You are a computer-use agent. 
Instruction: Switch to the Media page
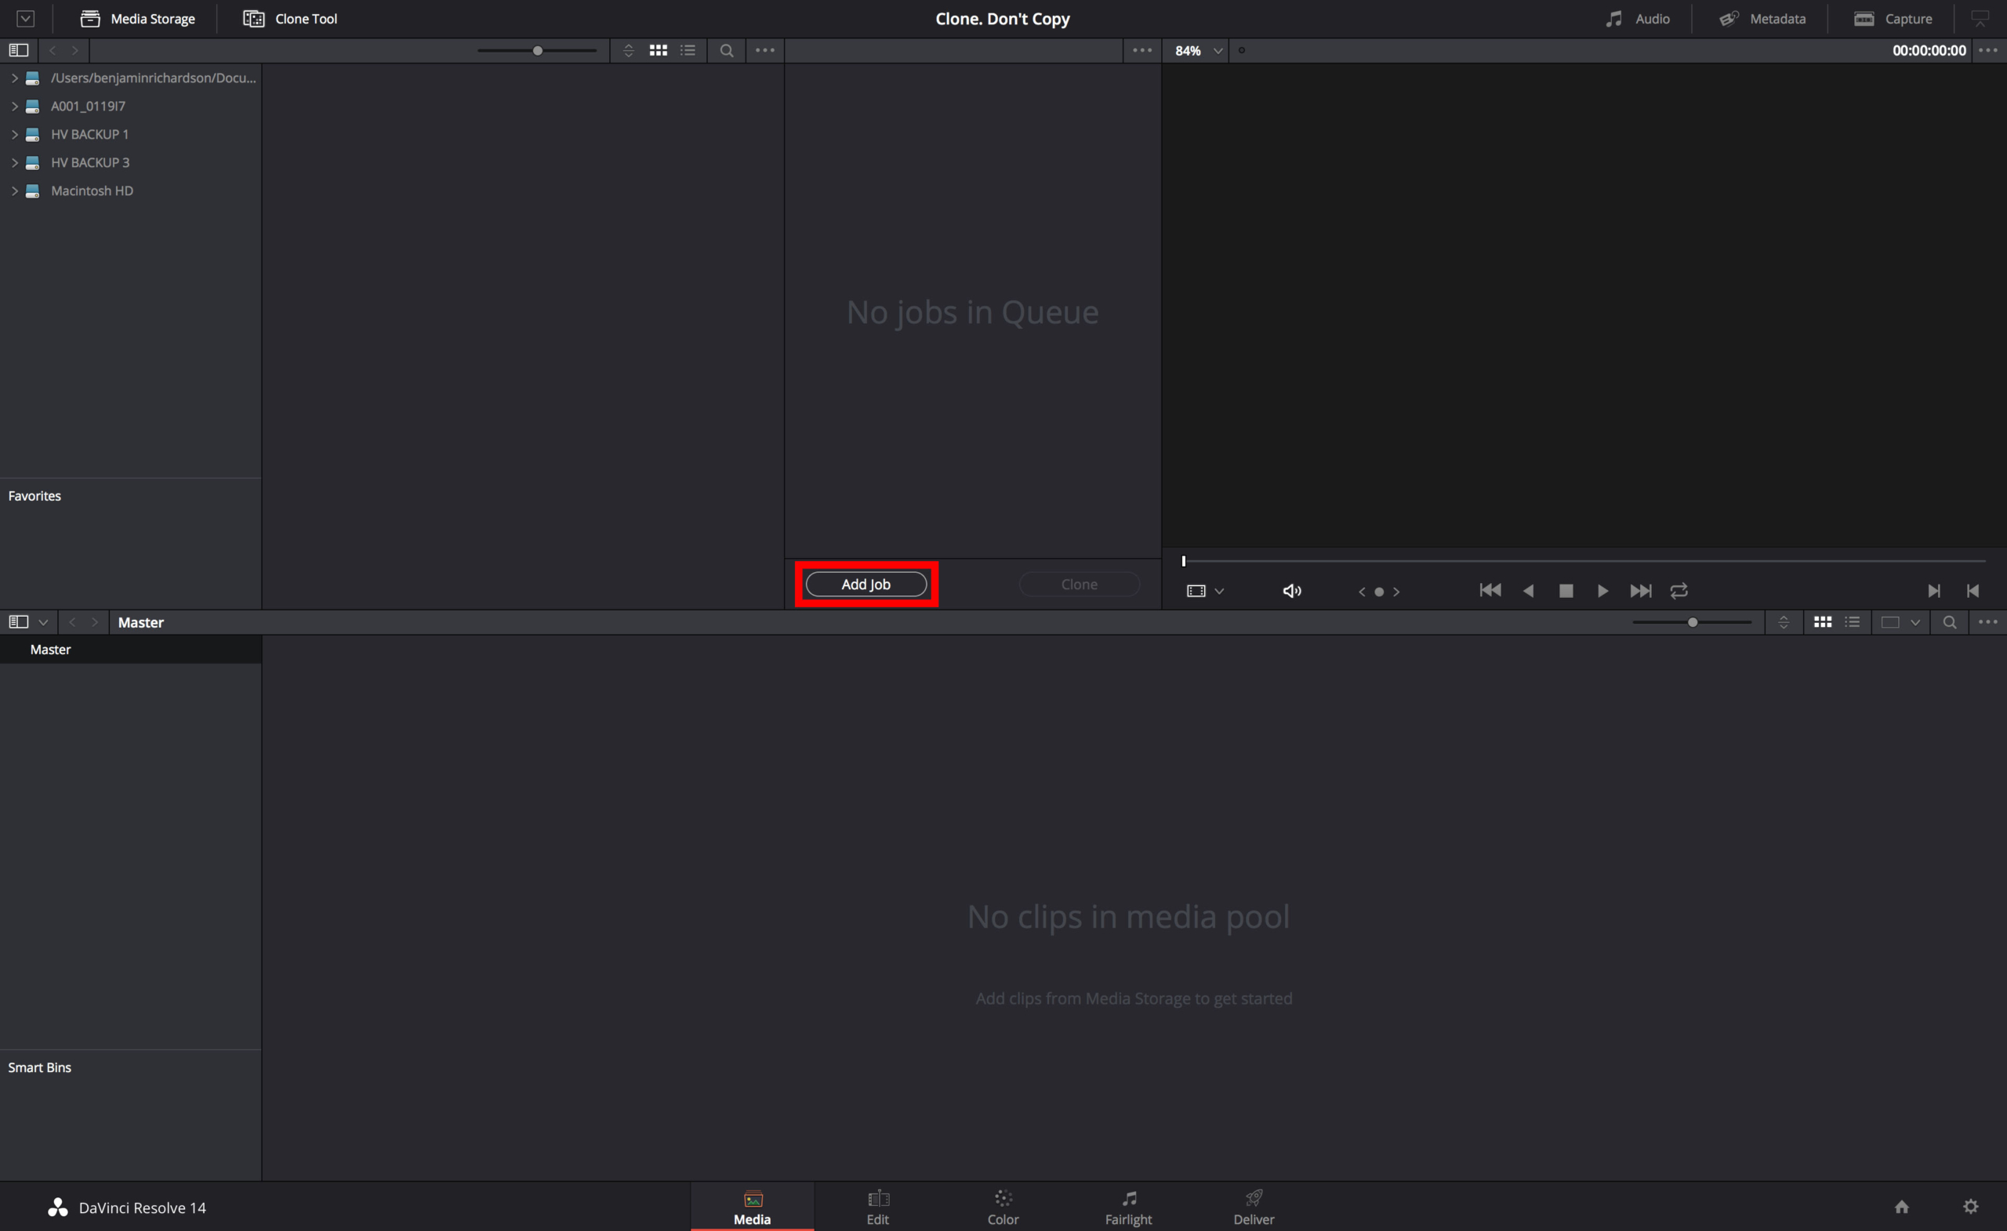752,1207
